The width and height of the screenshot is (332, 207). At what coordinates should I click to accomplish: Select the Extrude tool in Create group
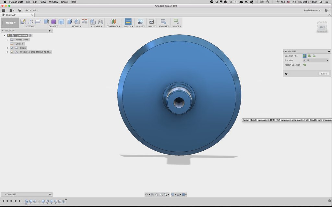pos(46,22)
